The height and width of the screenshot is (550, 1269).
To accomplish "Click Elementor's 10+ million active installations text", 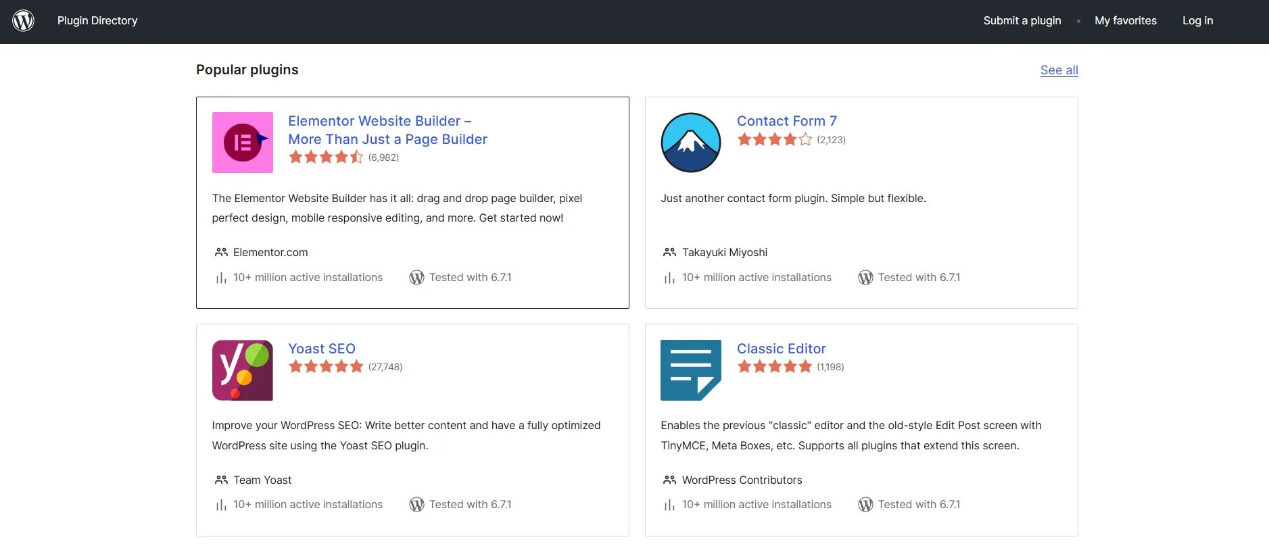I will tap(308, 278).
